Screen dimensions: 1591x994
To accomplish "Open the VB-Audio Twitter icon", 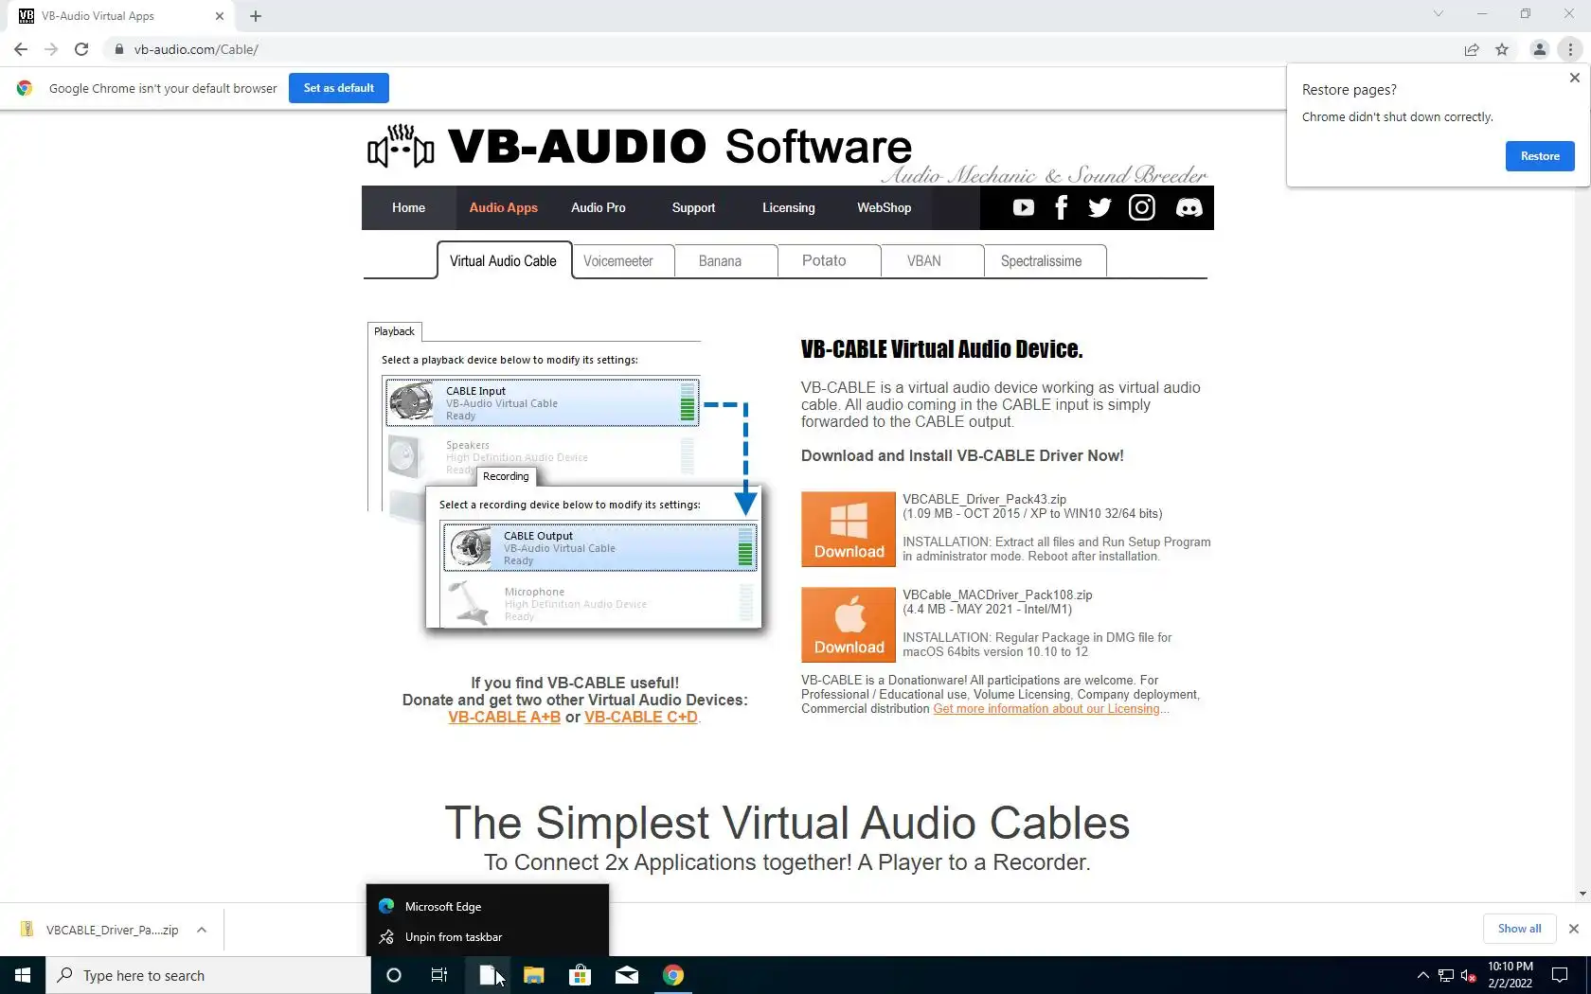I will point(1099,207).
